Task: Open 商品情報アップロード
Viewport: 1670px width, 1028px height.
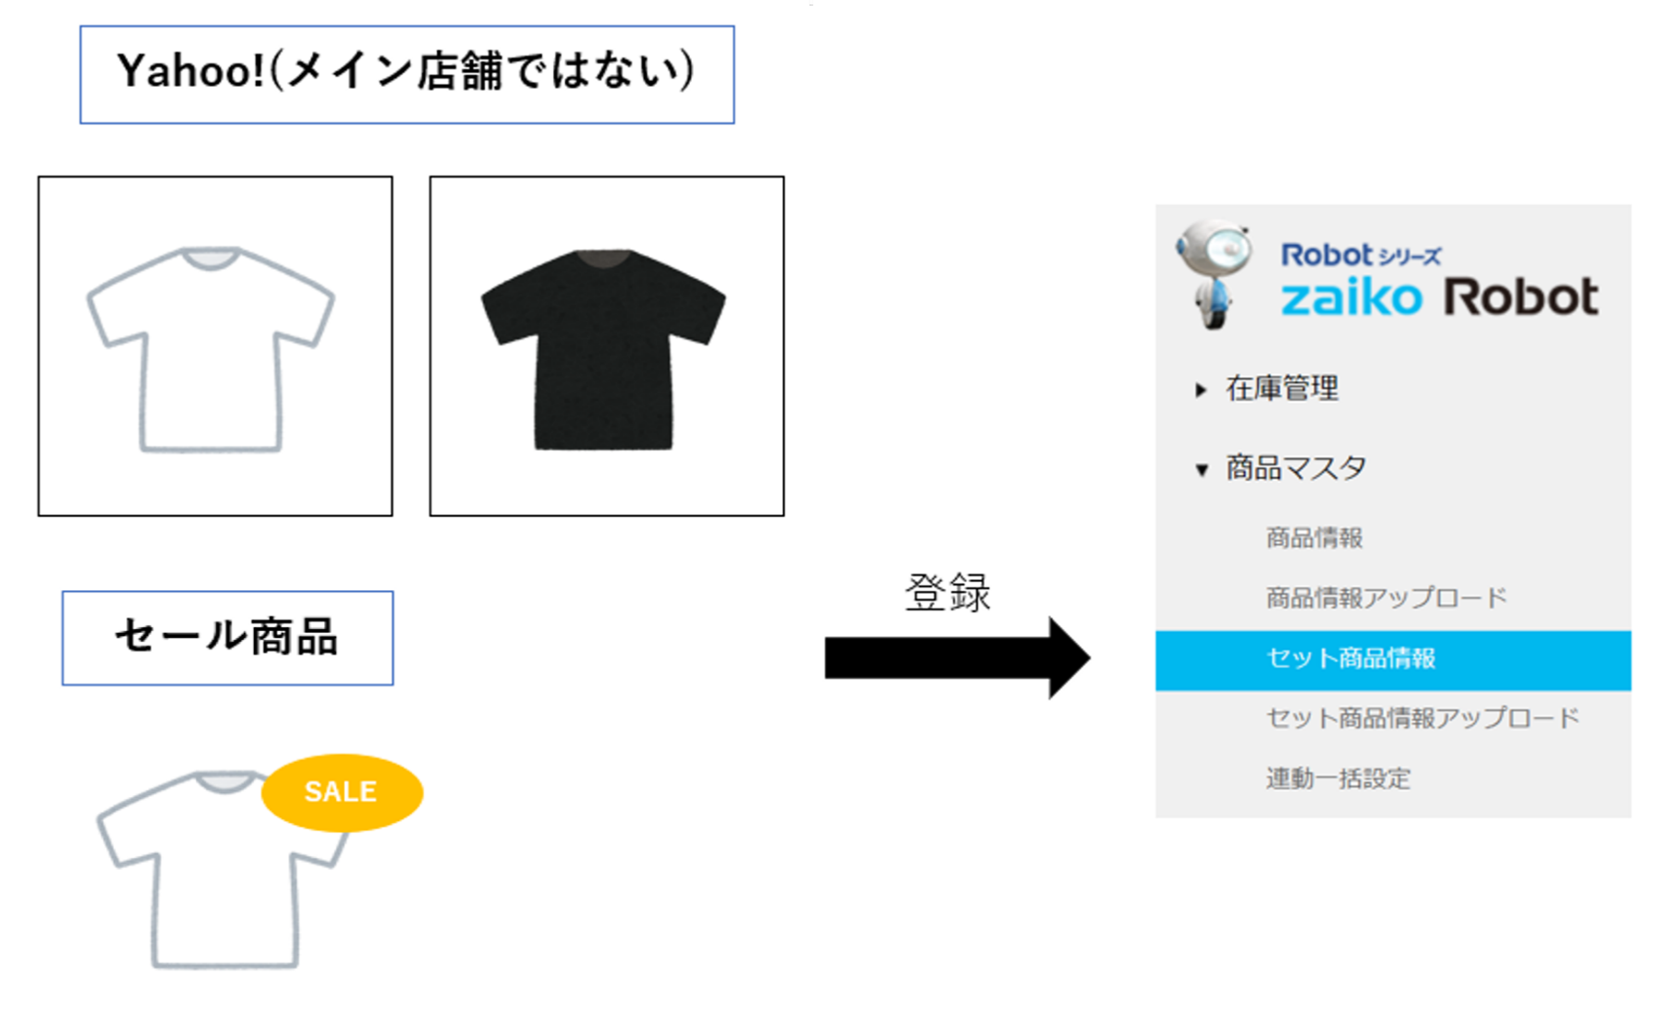Action: [x=1386, y=597]
